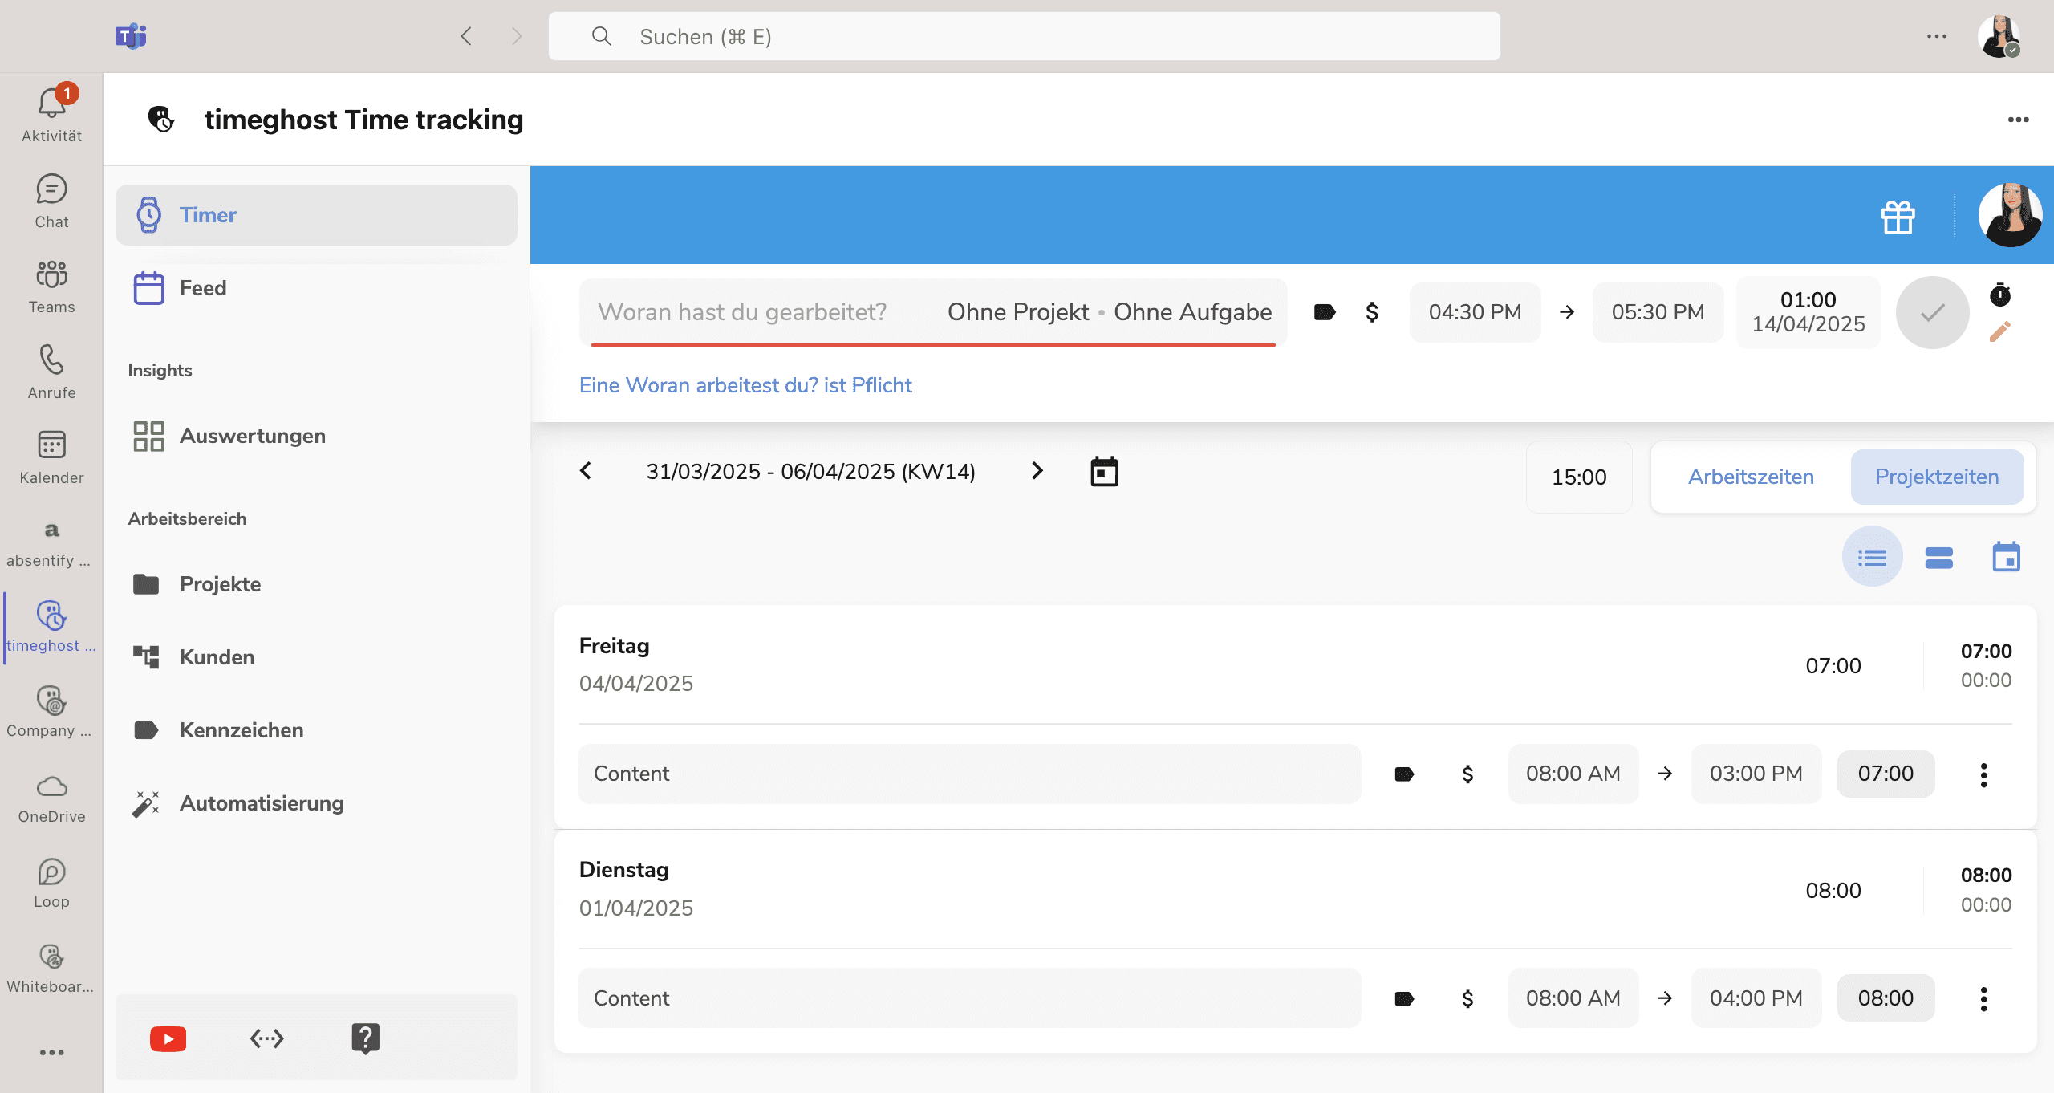2054x1093 pixels.
Task: Click the Suchen search field
Action: click(x=1024, y=36)
